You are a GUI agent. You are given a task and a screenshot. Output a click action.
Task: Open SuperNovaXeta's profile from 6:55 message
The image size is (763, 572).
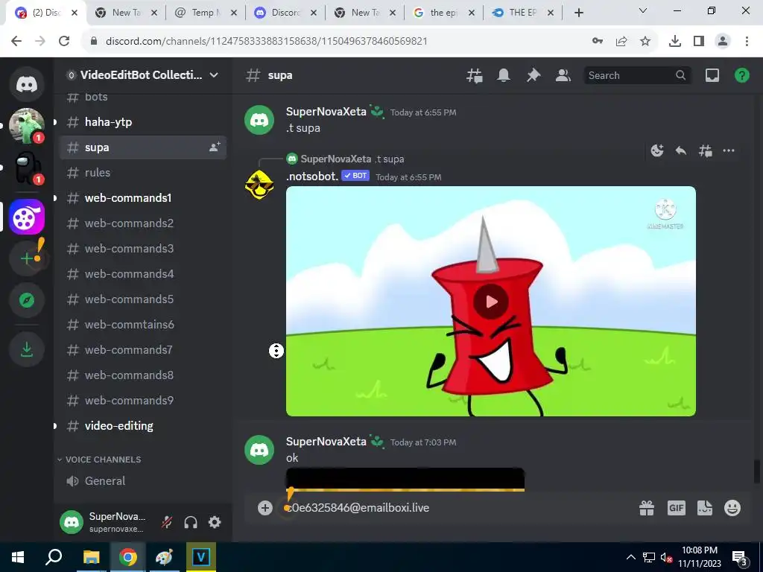[x=326, y=112]
